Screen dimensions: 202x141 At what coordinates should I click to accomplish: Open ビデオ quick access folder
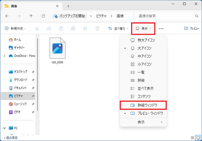[x=15, y=112]
